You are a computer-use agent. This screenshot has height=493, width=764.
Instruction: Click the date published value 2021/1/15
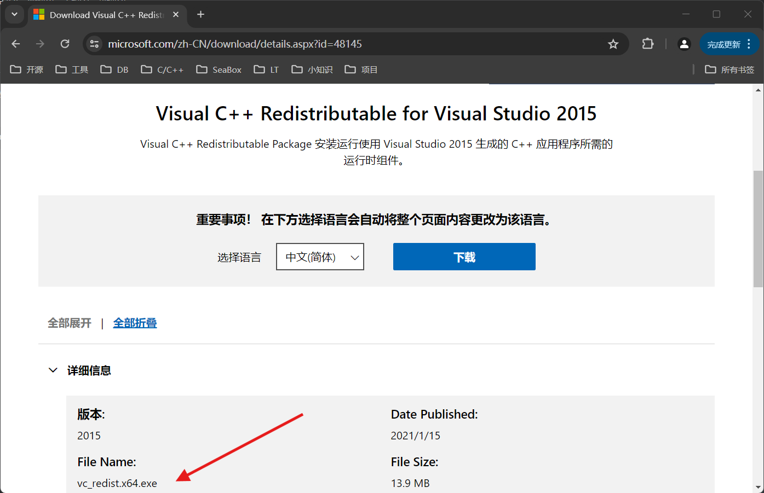[415, 436]
